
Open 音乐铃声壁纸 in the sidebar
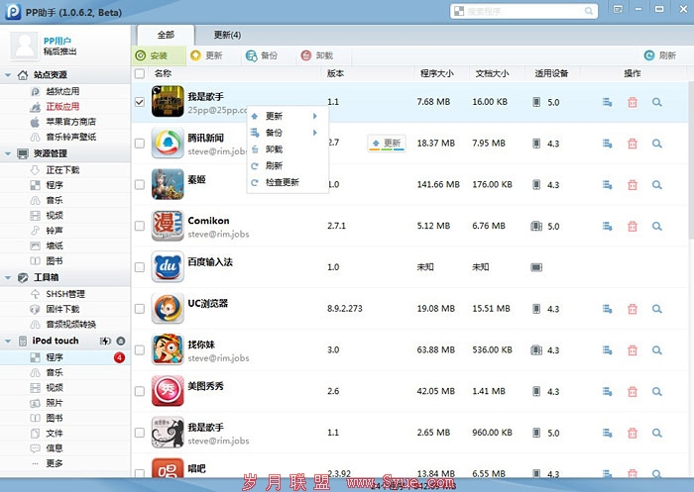70,137
